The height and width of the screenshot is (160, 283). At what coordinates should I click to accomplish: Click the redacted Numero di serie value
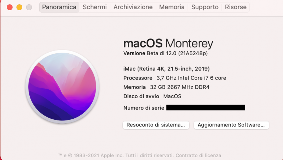pyautogui.click(x=205, y=108)
